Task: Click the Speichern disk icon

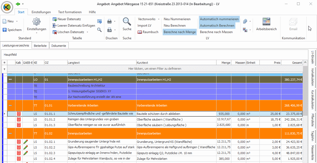Action: click(x=5, y=30)
